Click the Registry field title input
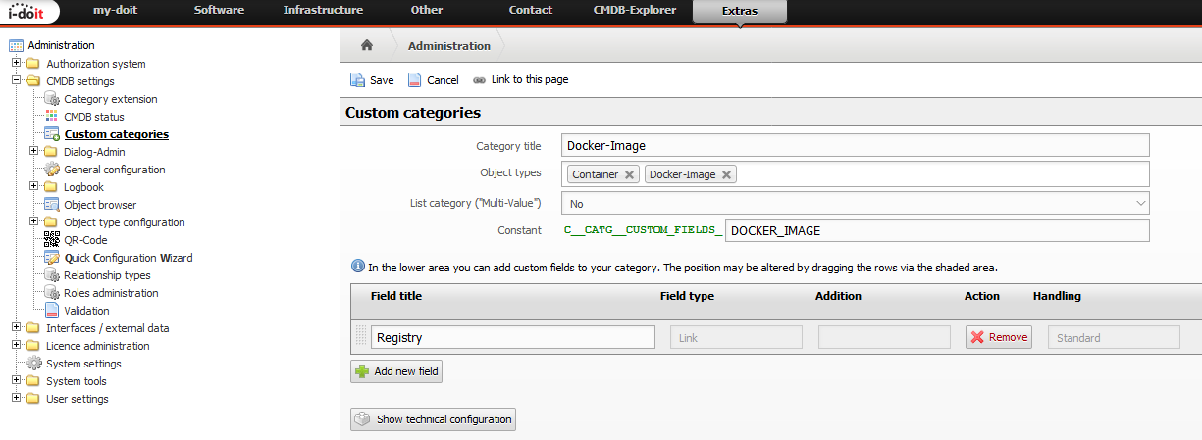Screen dimensions: 1202x440 coord(513,337)
